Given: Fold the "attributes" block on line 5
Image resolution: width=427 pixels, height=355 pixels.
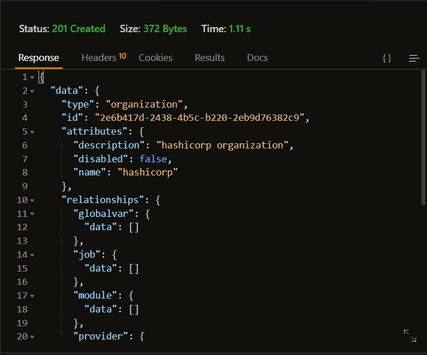Looking at the screenshot, I should point(32,132).
